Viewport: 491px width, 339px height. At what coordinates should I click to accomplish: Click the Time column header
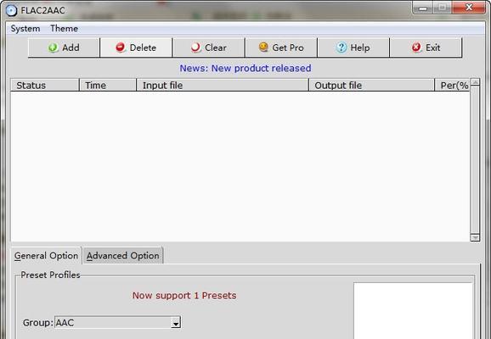(108, 86)
